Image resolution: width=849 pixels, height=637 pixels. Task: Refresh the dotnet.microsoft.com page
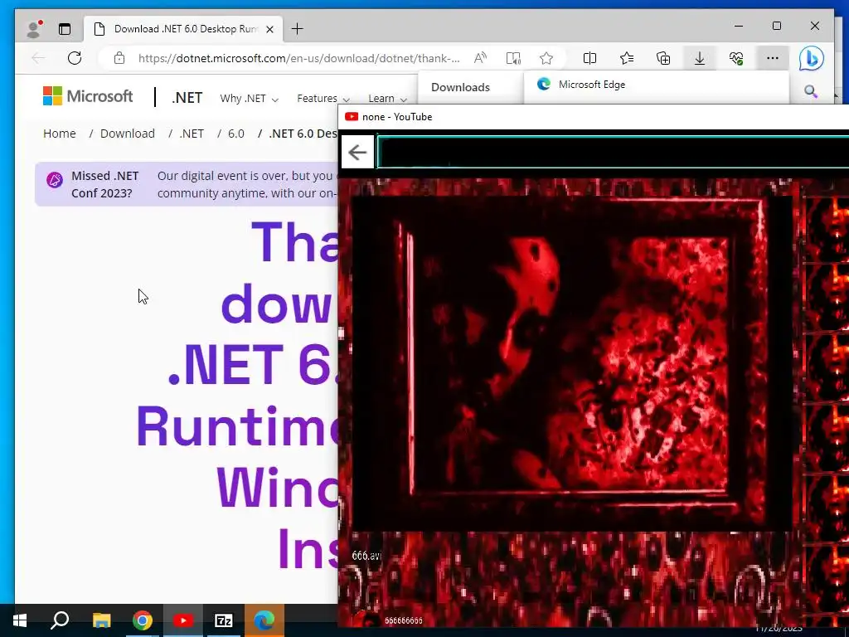tap(74, 58)
